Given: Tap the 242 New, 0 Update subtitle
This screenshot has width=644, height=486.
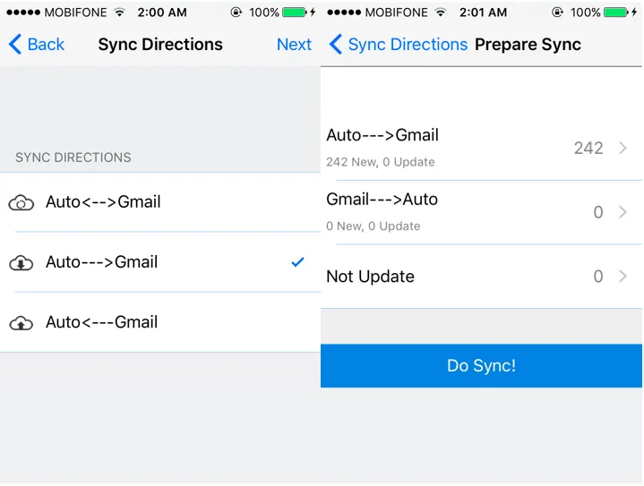Looking at the screenshot, I should tap(381, 162).
